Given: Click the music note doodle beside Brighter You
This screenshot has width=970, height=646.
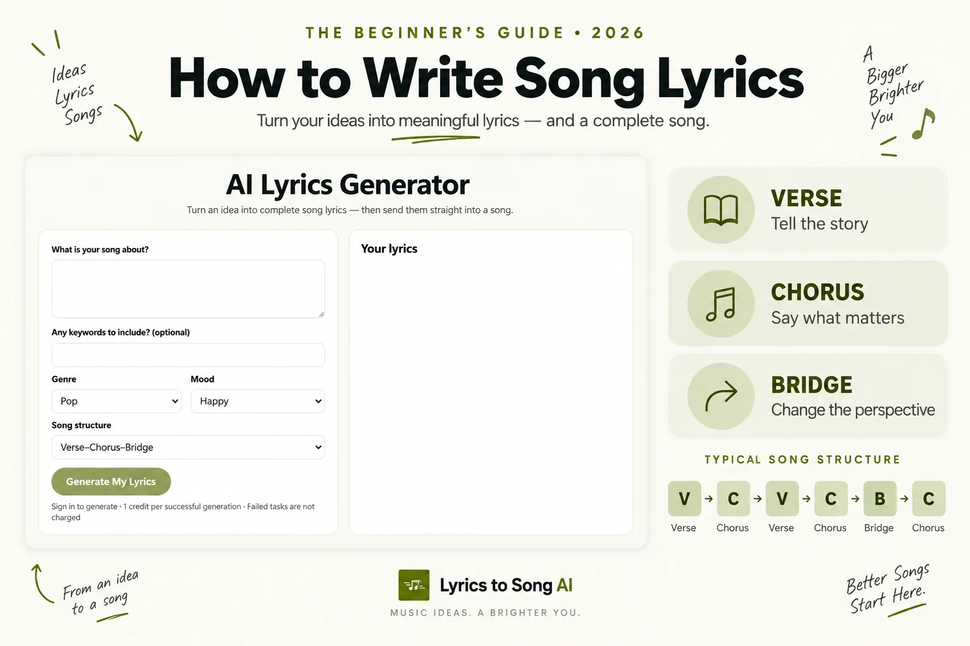Looking at the screenshot, I should coord(923,124).
